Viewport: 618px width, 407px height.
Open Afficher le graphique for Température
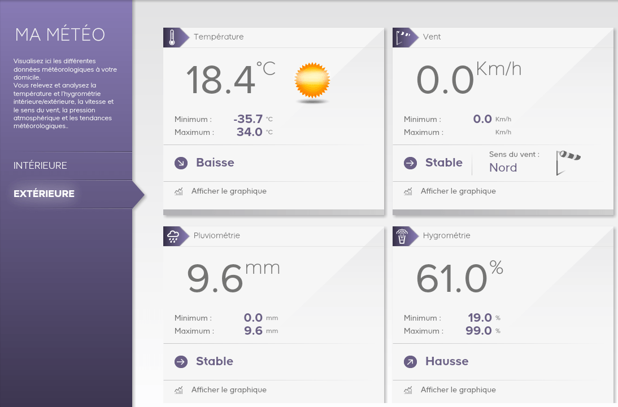tap(229, 191)
